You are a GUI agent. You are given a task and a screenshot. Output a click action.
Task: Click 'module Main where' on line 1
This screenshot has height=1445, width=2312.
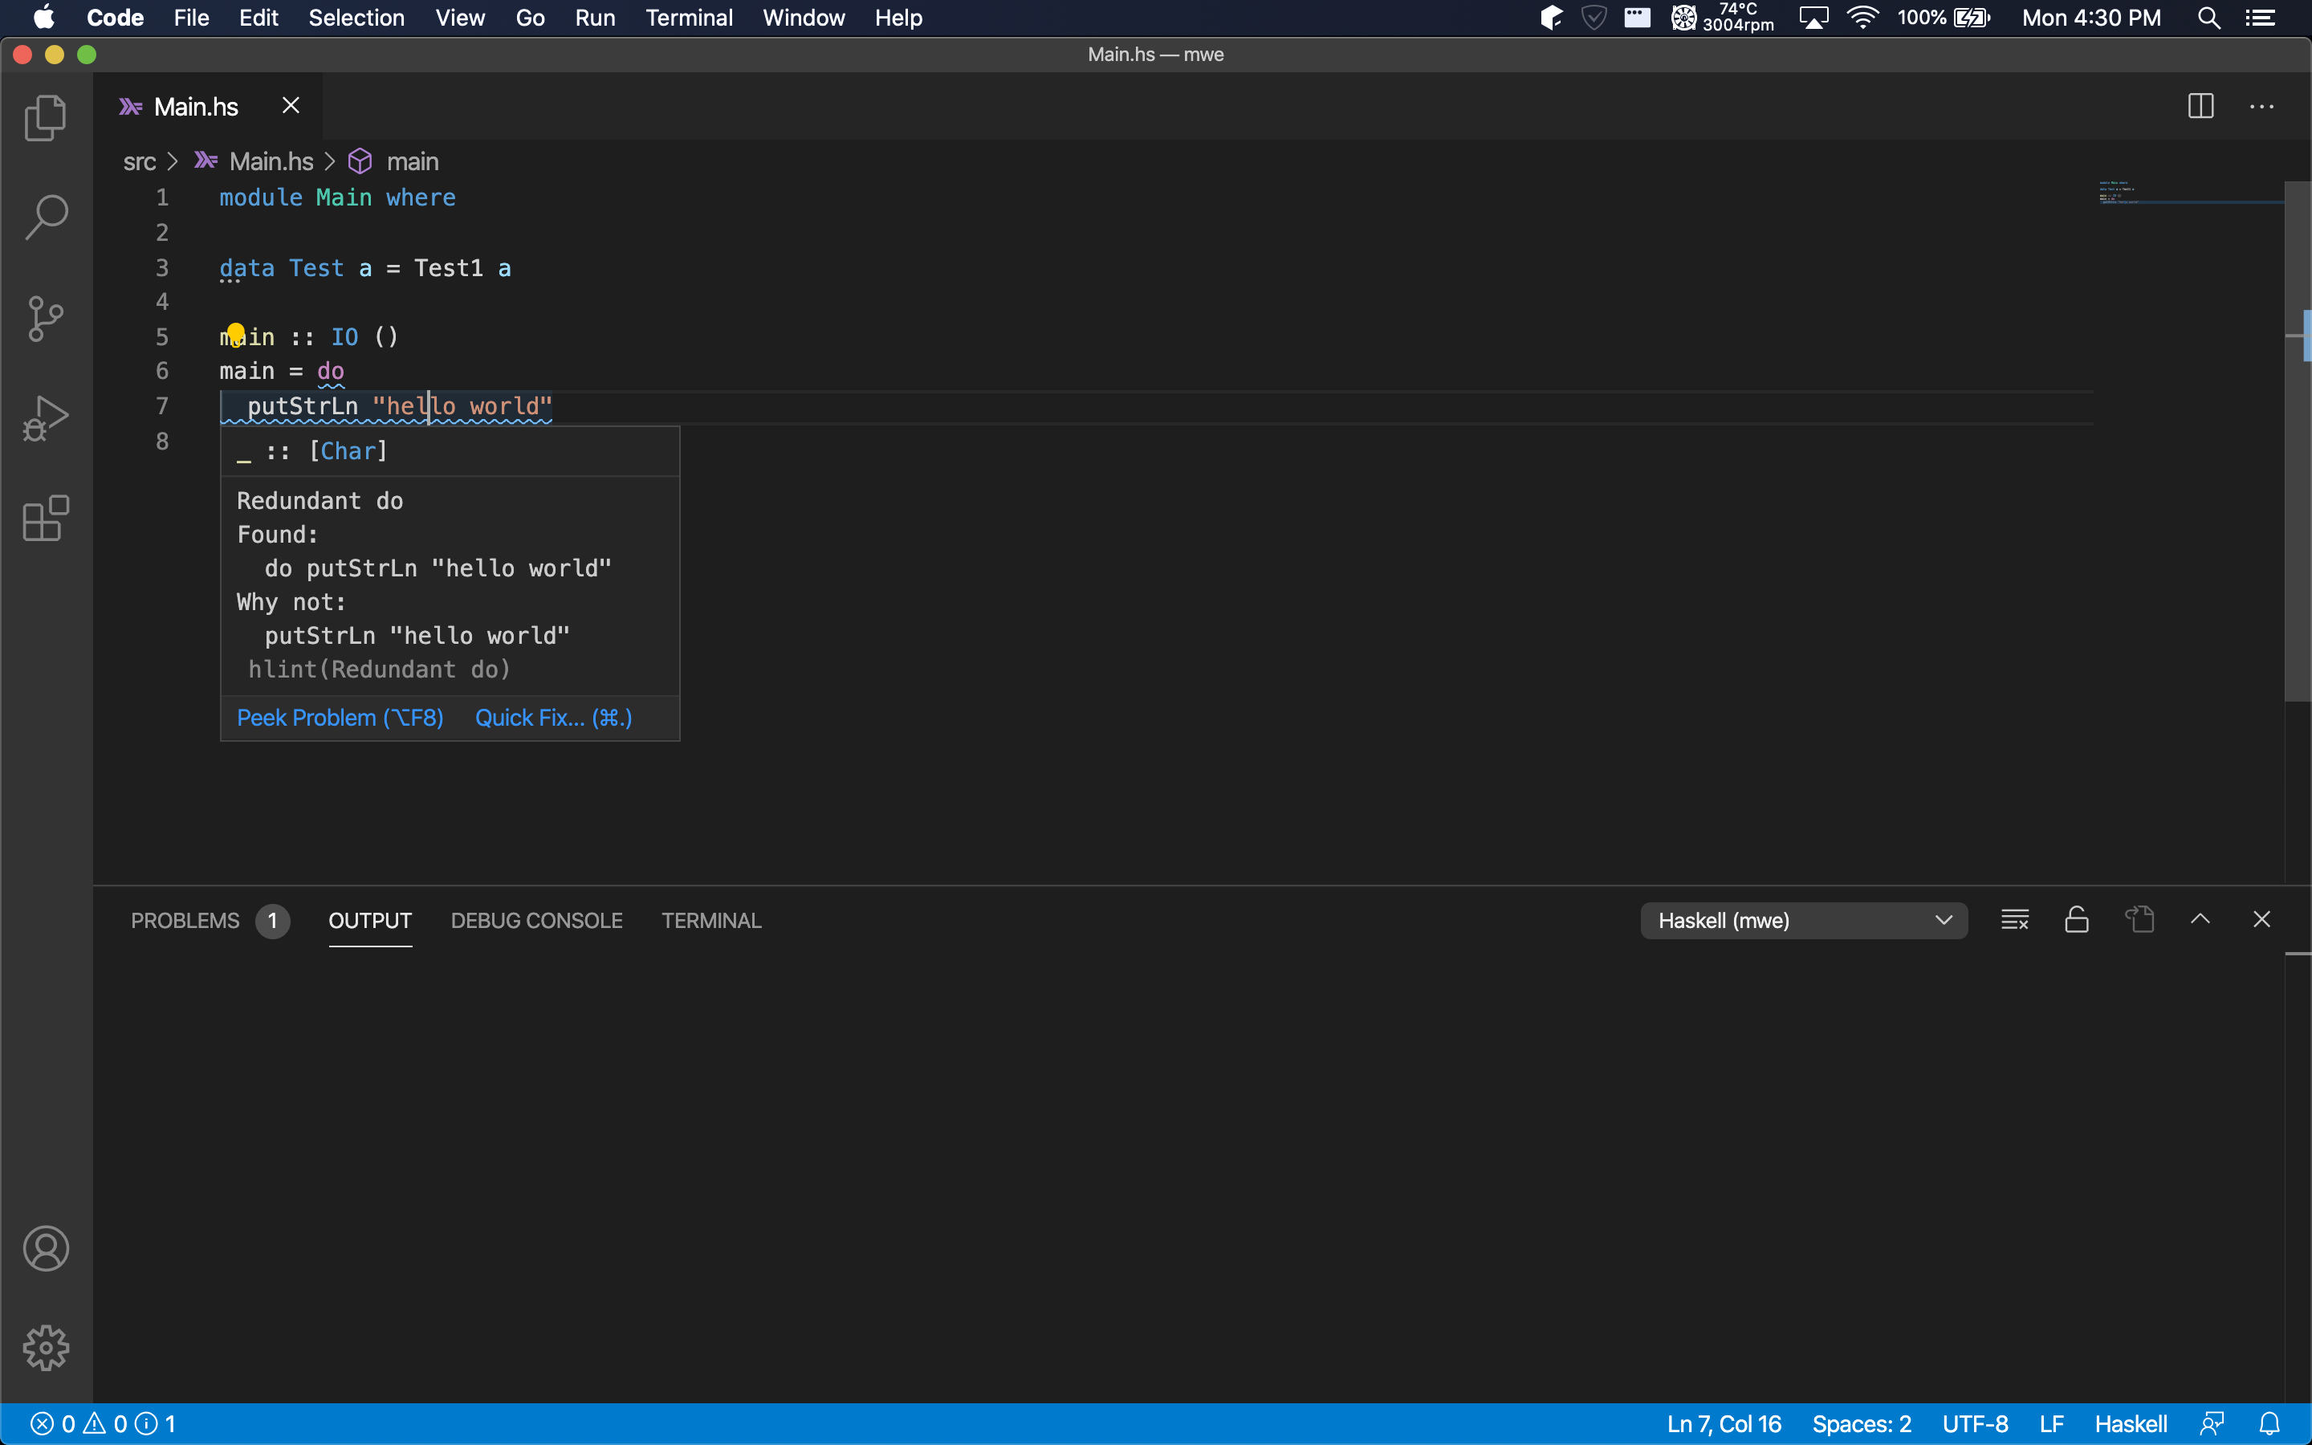pyautogui.click(x=337, y=197)
